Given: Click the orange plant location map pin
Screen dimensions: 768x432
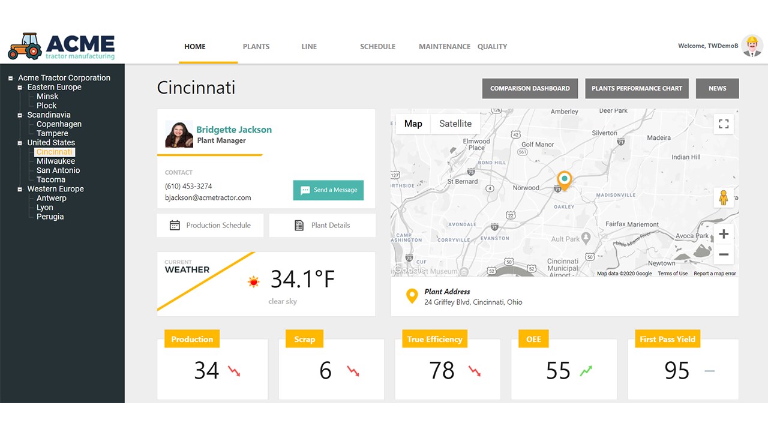Looking at the screenshot, I should click(564, 181).
